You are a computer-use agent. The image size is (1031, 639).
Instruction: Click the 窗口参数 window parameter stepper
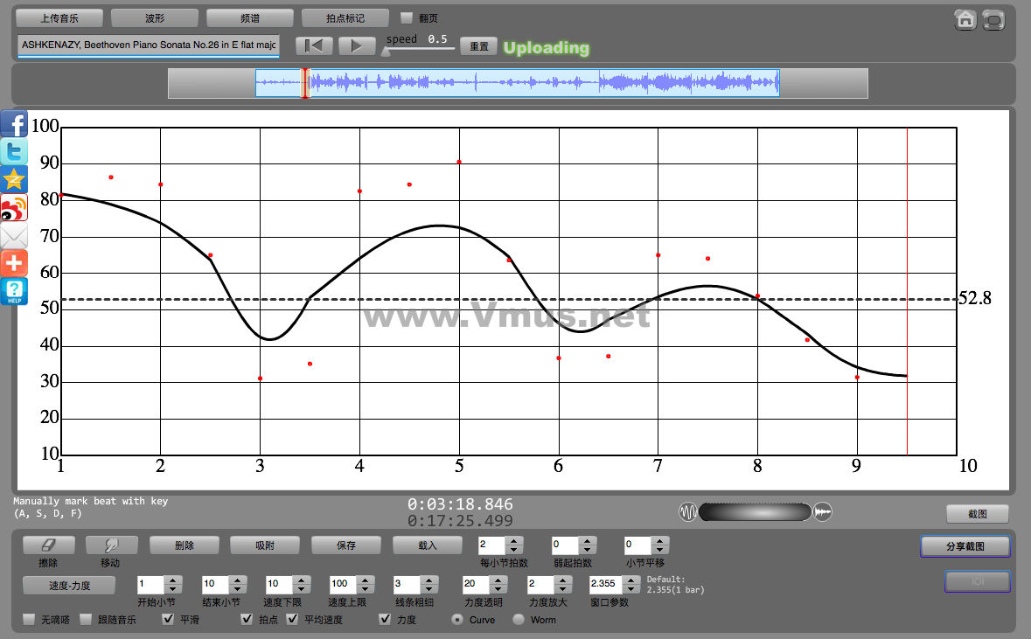[x=631, y=583]
